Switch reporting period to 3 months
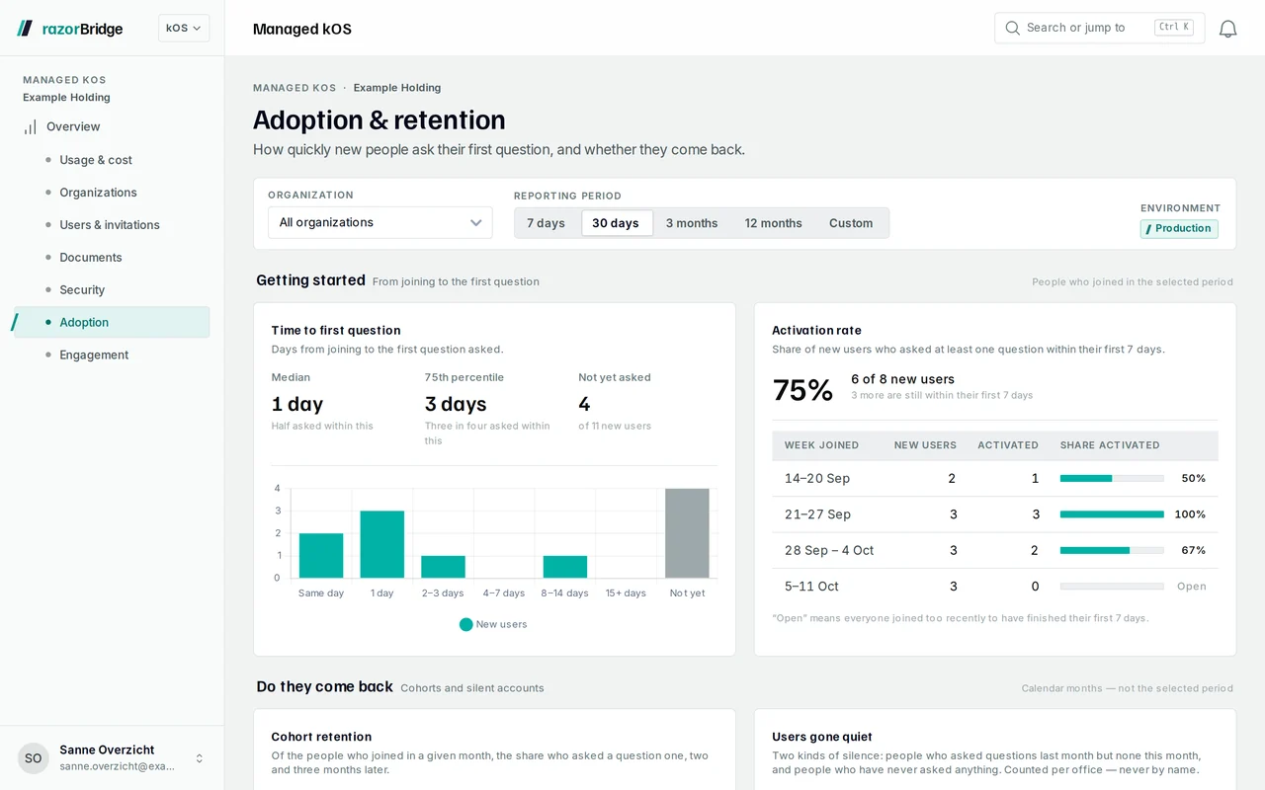Screen dimensions: 1265x790 pyautogui.click(x=692, y=223)
